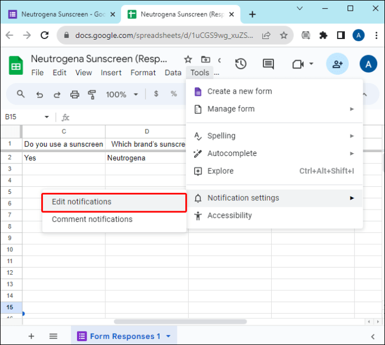Select the paint format roller icon
The width and height of the screenshot is (385, 345).
(x=92, y=94)
